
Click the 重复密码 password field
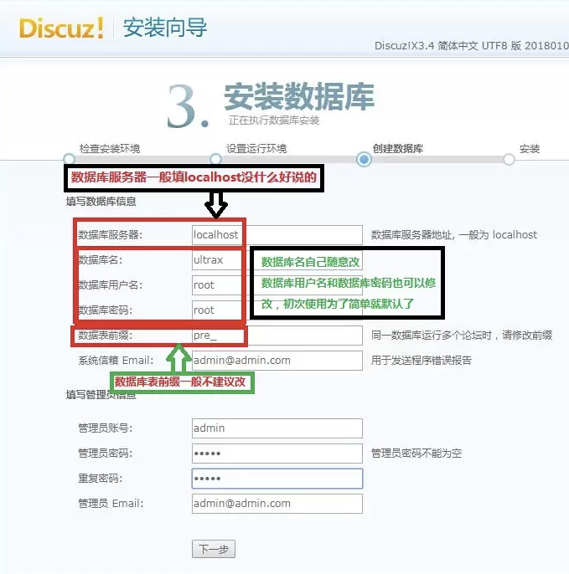pos(277,479)
